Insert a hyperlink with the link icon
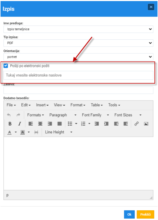Viewport: 158px width, 220px height. (x=137, y=124)
